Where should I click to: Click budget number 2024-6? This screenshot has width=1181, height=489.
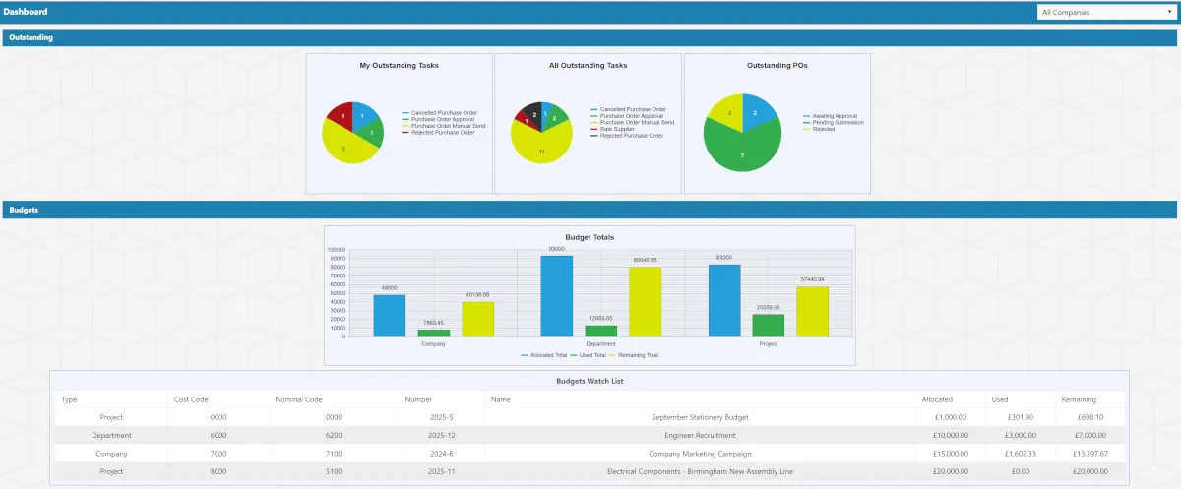tap(441, 454)
